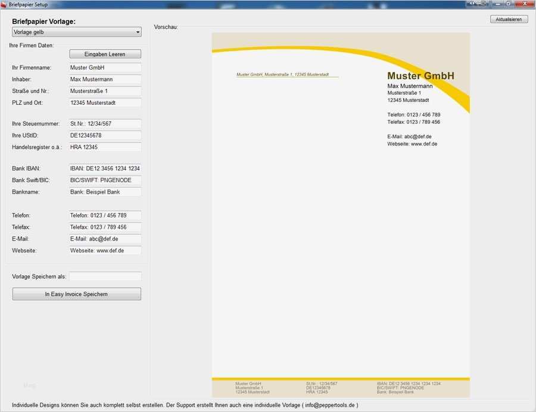Click the UStID field showing 'DE12345678'
This screenshot has height=412, width=536.
click(105, 135)
